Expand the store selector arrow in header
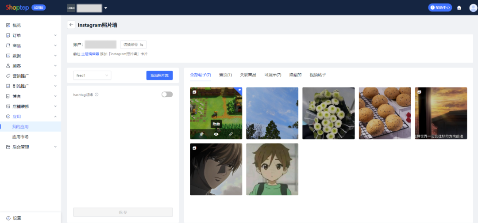 pos(106,8)
